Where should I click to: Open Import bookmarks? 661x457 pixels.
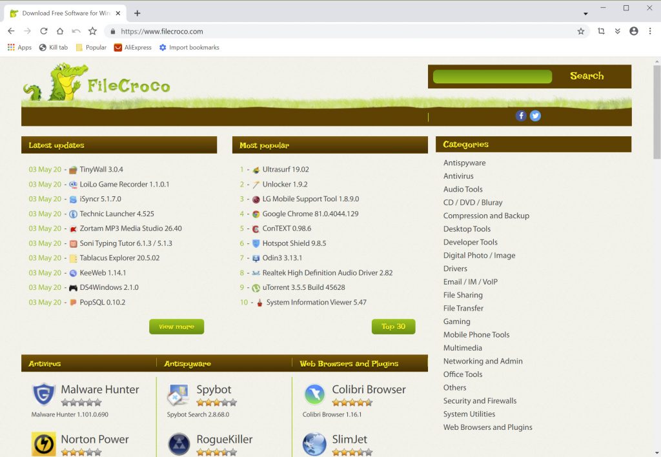(189, 48)
